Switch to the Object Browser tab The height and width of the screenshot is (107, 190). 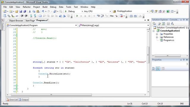(16, 21)
